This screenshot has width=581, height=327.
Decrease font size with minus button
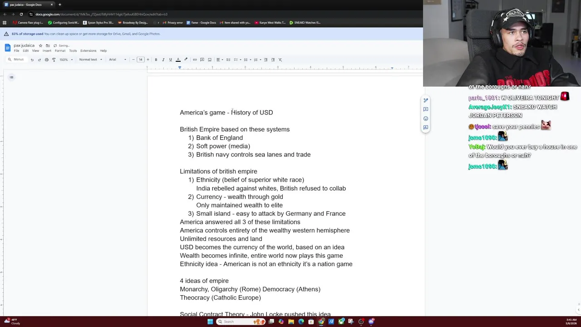point(133,59)
